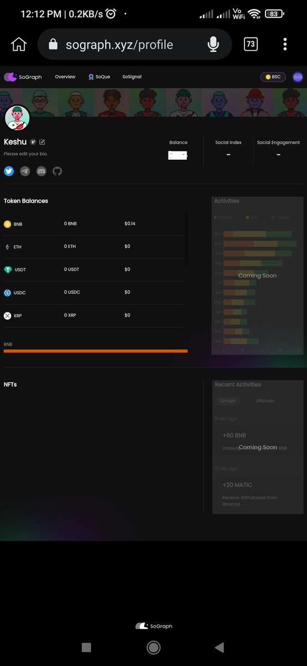Click the SoGraph logo in header
The width and height of the screenshot is (307, 666).
[23, 77]
